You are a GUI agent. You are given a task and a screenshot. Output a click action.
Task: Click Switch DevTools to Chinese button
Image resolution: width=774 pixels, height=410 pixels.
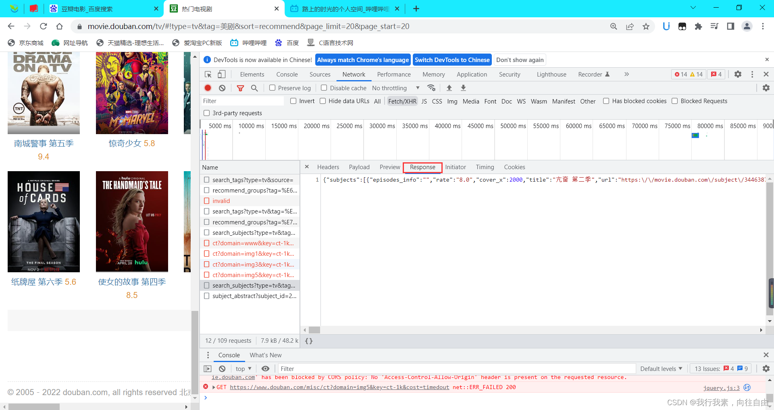452,60
